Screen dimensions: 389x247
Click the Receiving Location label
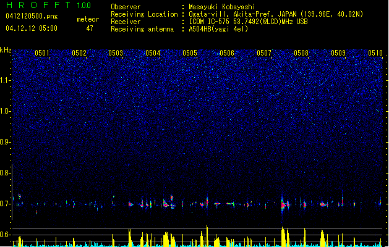point(144,14)
